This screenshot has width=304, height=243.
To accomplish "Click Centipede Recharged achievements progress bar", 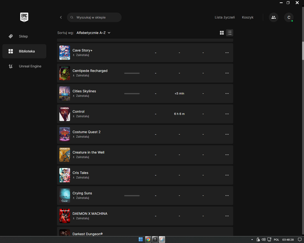I will 132,73.
